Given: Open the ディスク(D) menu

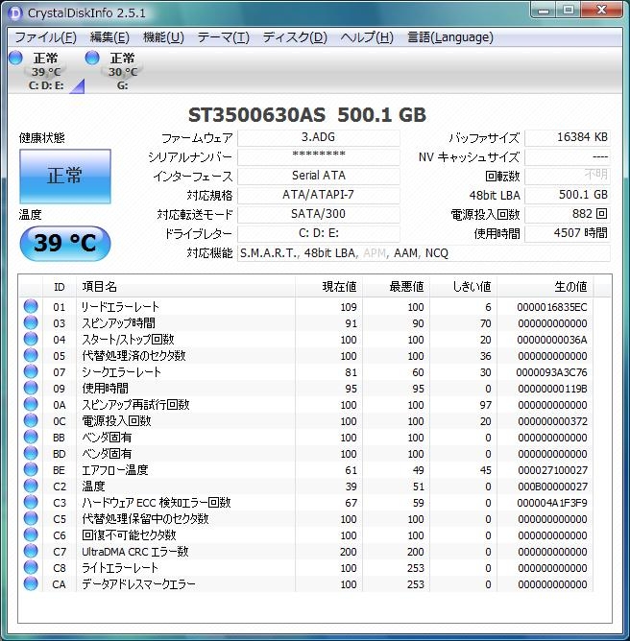Looking at the screenshot, I should coord(295,37).
